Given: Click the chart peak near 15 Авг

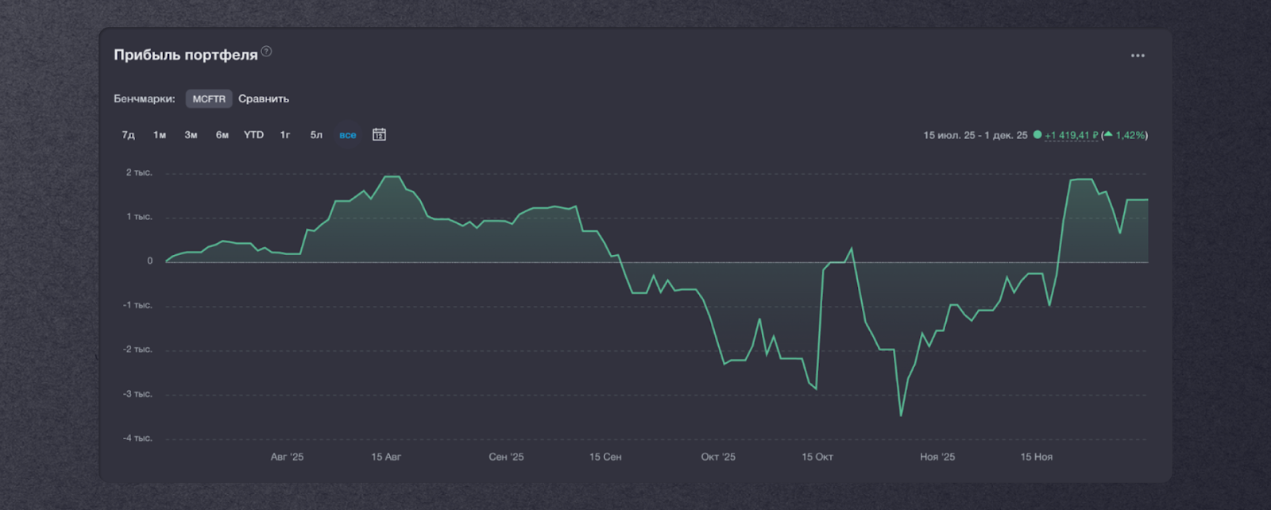Looking at the screenshot, I should [x=391, y=176].
